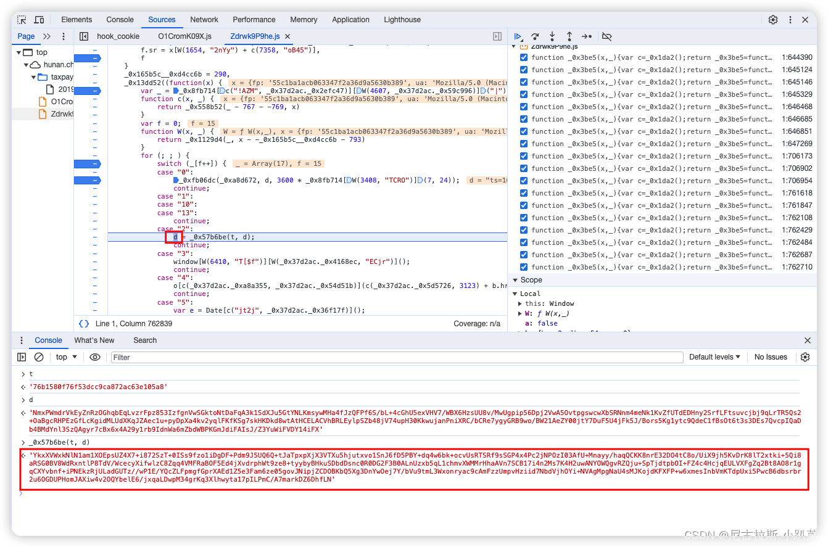Viewport: 828px width, 547px height.
Task: Open the Search tab in drawer
Action: tap(145, 340)
